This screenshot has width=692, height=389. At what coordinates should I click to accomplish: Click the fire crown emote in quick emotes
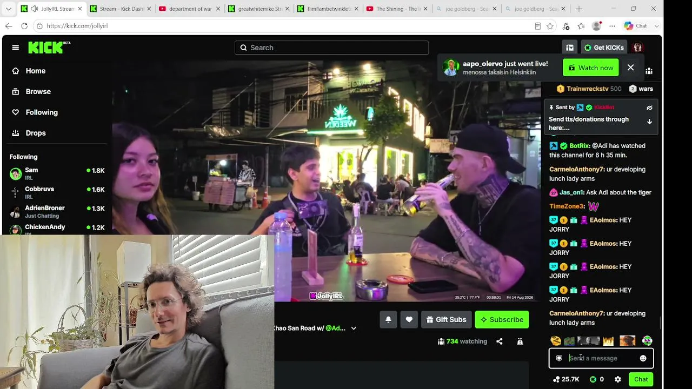pyautogui.click(x=608, y=341)
